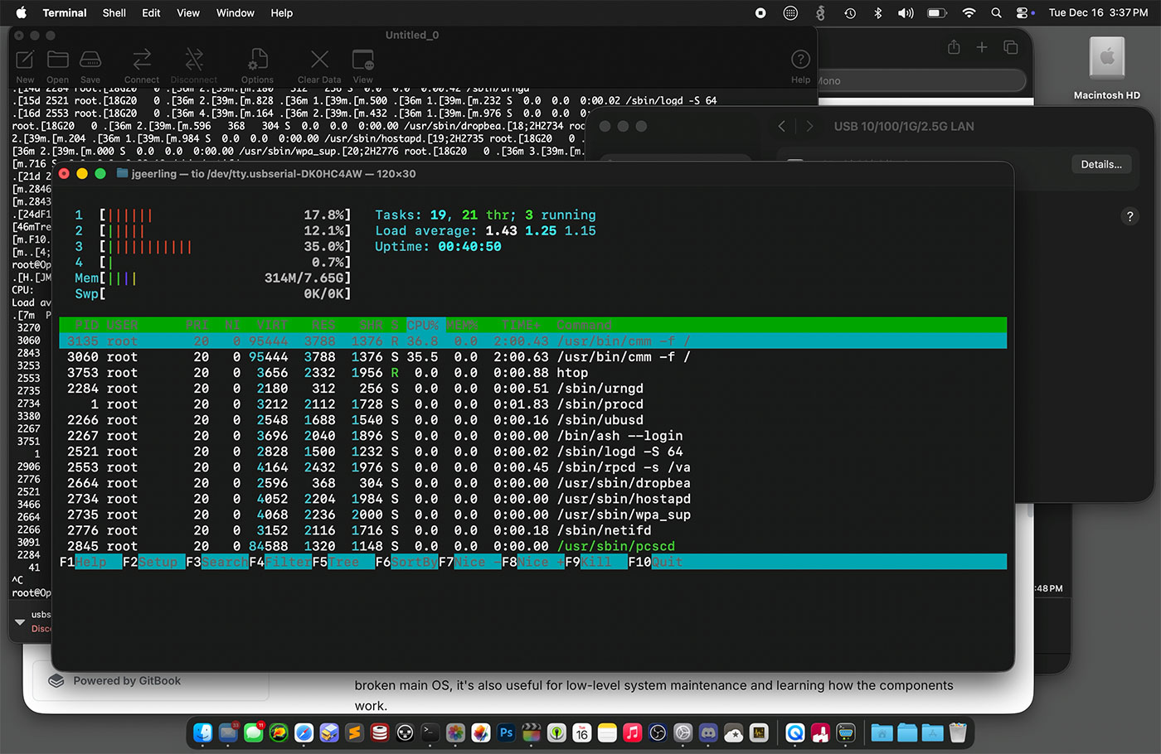This screenshot has height=754, width=1161.
Task: Open Messages from the Dock
Action: [254, 732]
